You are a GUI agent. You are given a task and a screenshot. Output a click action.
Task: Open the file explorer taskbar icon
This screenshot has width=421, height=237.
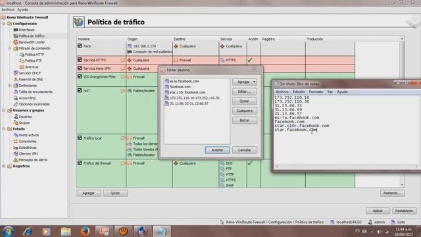pos(66,231)
